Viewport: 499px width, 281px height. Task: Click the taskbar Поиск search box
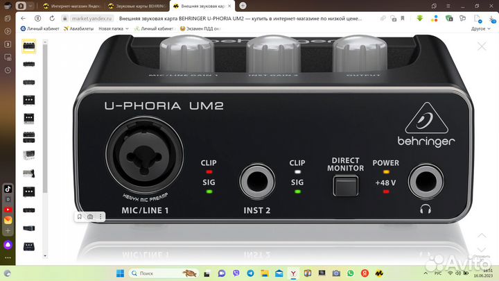(164, 273)
